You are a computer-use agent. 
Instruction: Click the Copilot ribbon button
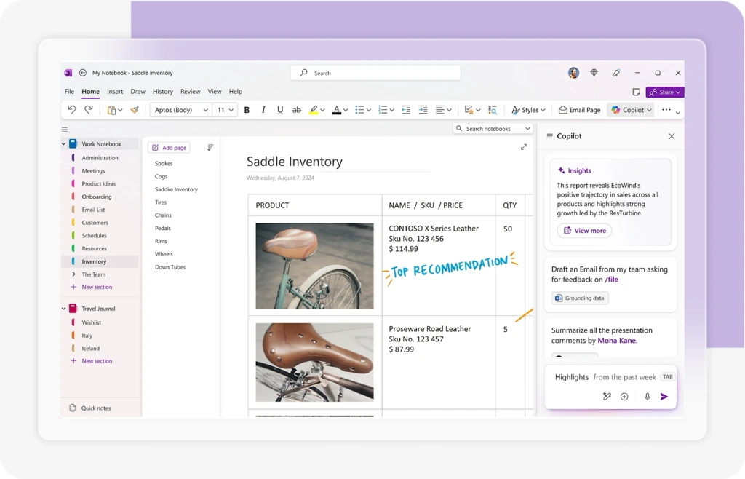[632, 110]
